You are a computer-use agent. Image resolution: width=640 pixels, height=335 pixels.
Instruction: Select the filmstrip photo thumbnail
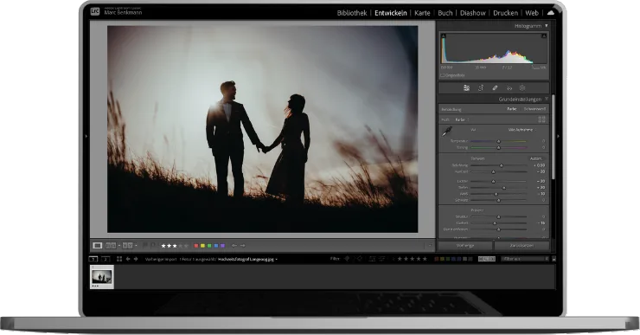click(x=102, y=277)
